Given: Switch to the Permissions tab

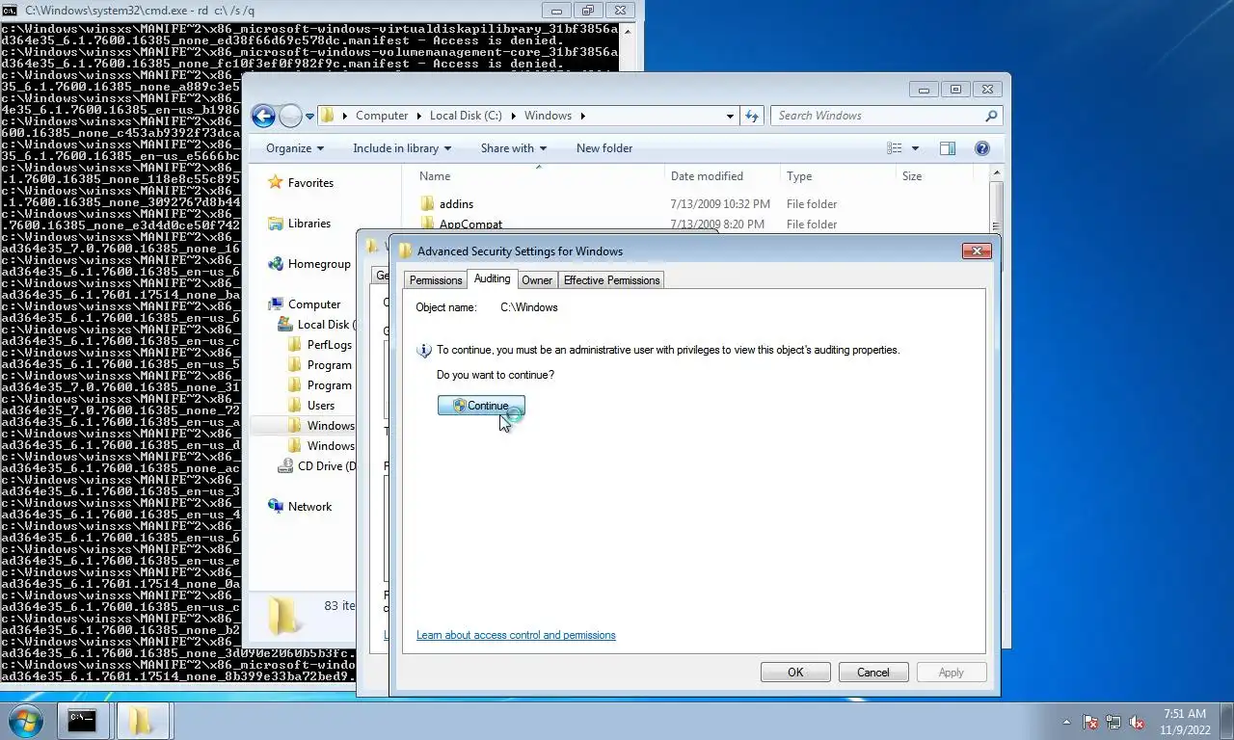Looking at the screenshot, I should [436, 280].
